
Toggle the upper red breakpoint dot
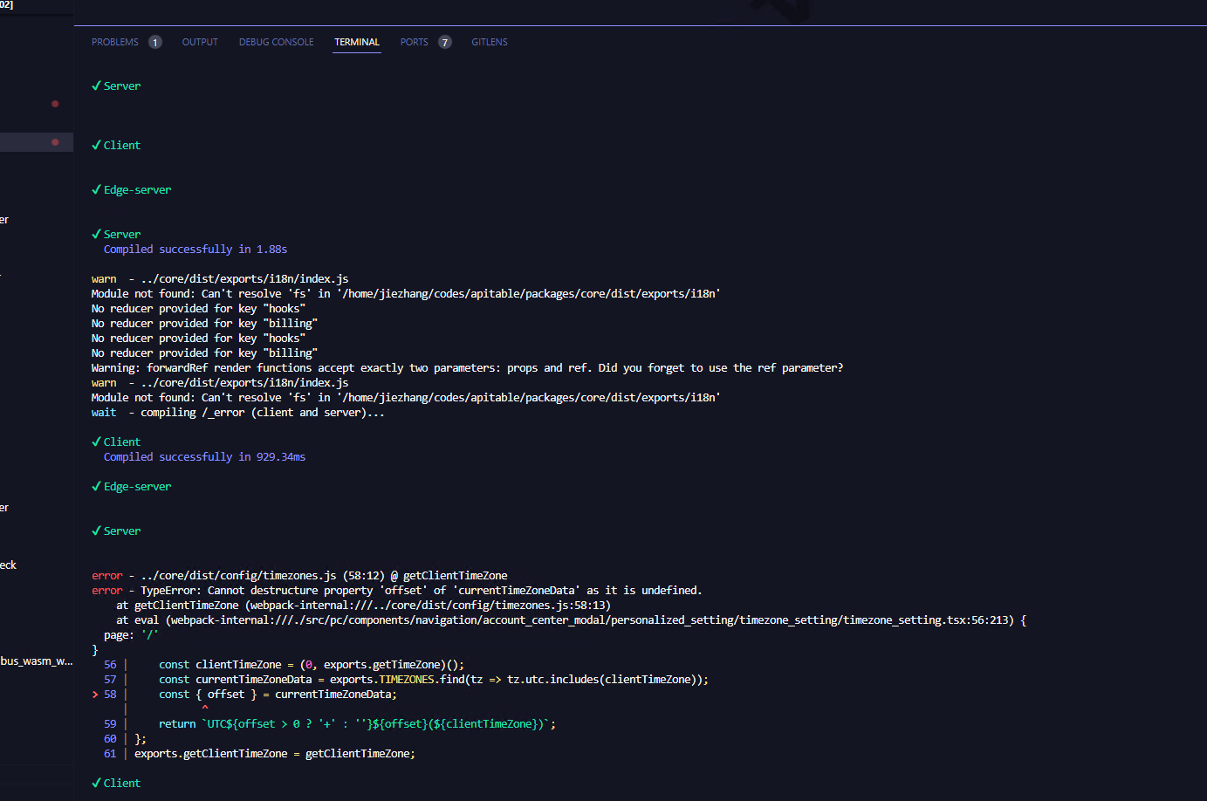click(x=54, y=103)
